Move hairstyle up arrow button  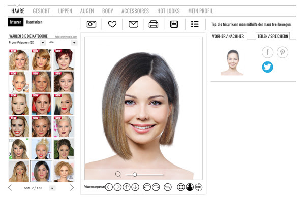(x=127, y=187)
